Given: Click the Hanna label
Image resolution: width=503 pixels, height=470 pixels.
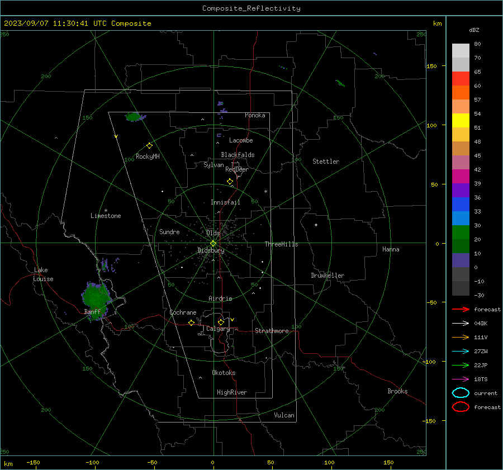Looking at the screenshot, I should 391,249.
